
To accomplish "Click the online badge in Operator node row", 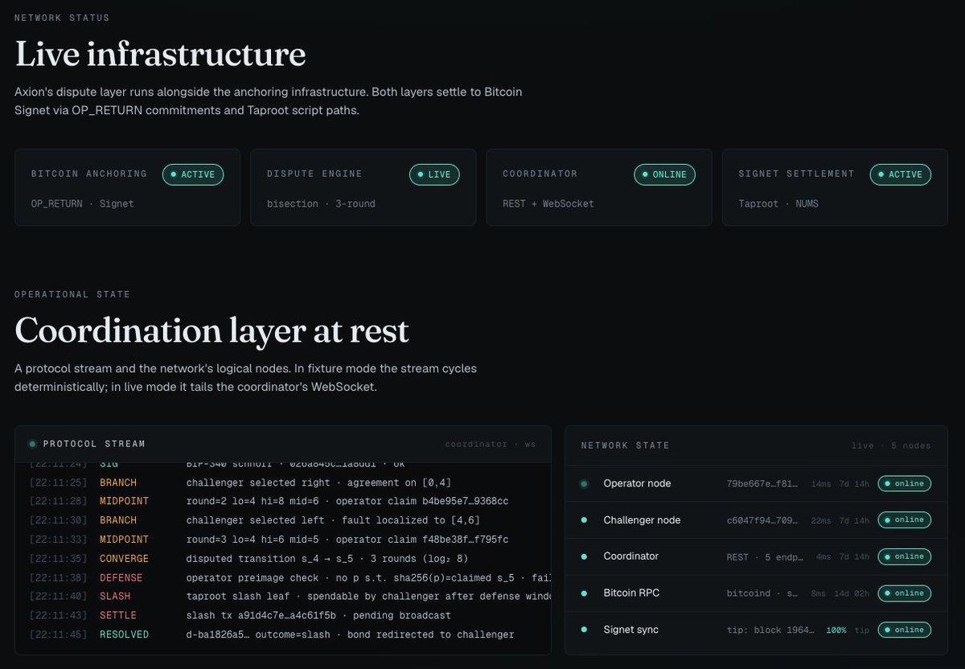I will (x=904, y=483).
